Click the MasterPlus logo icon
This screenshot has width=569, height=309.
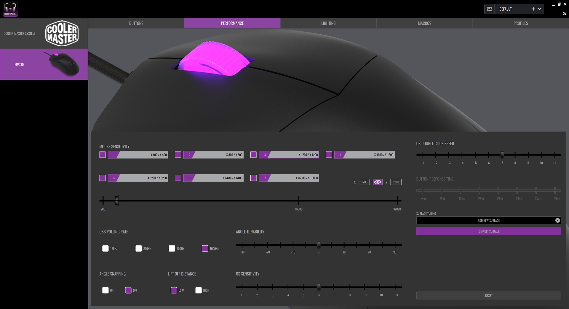(10, 9)
